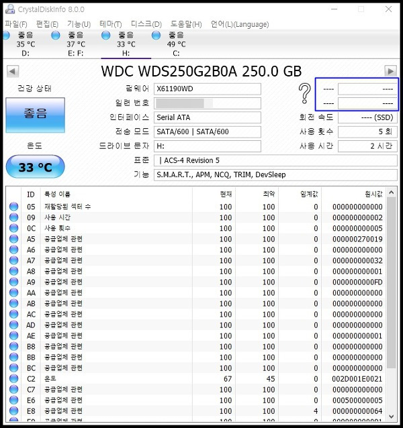Click status circle of attribute A7
Image resolution: width=403 pixels, height=428 pixels.
pos(13,260)
